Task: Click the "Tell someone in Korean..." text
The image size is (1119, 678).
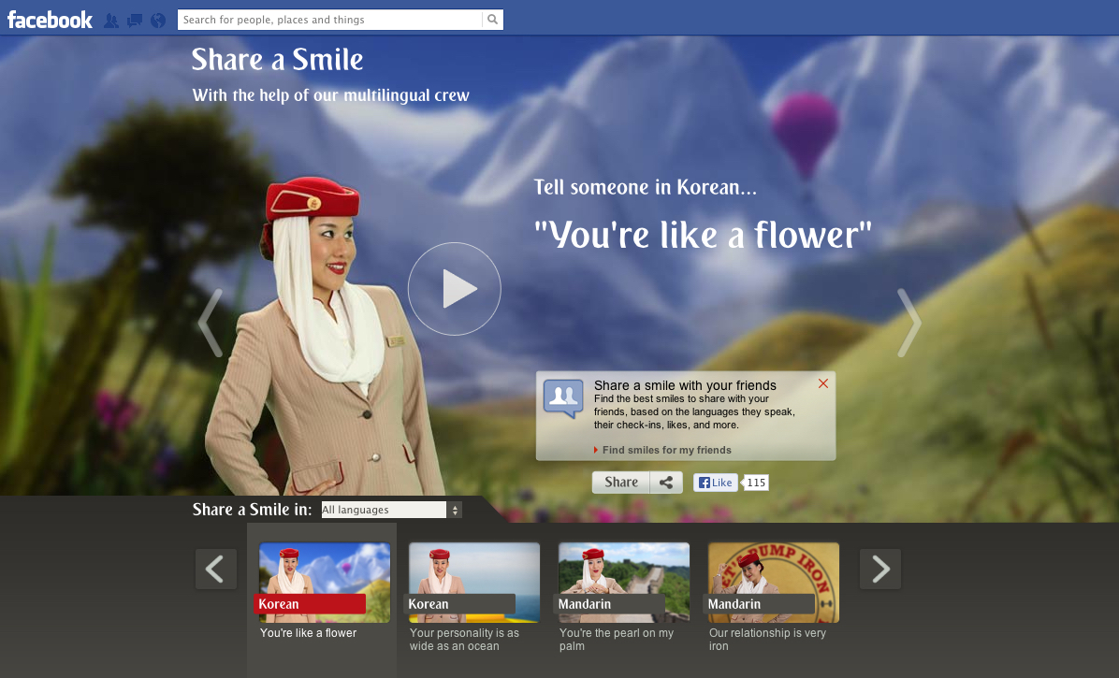Action: 646,187
